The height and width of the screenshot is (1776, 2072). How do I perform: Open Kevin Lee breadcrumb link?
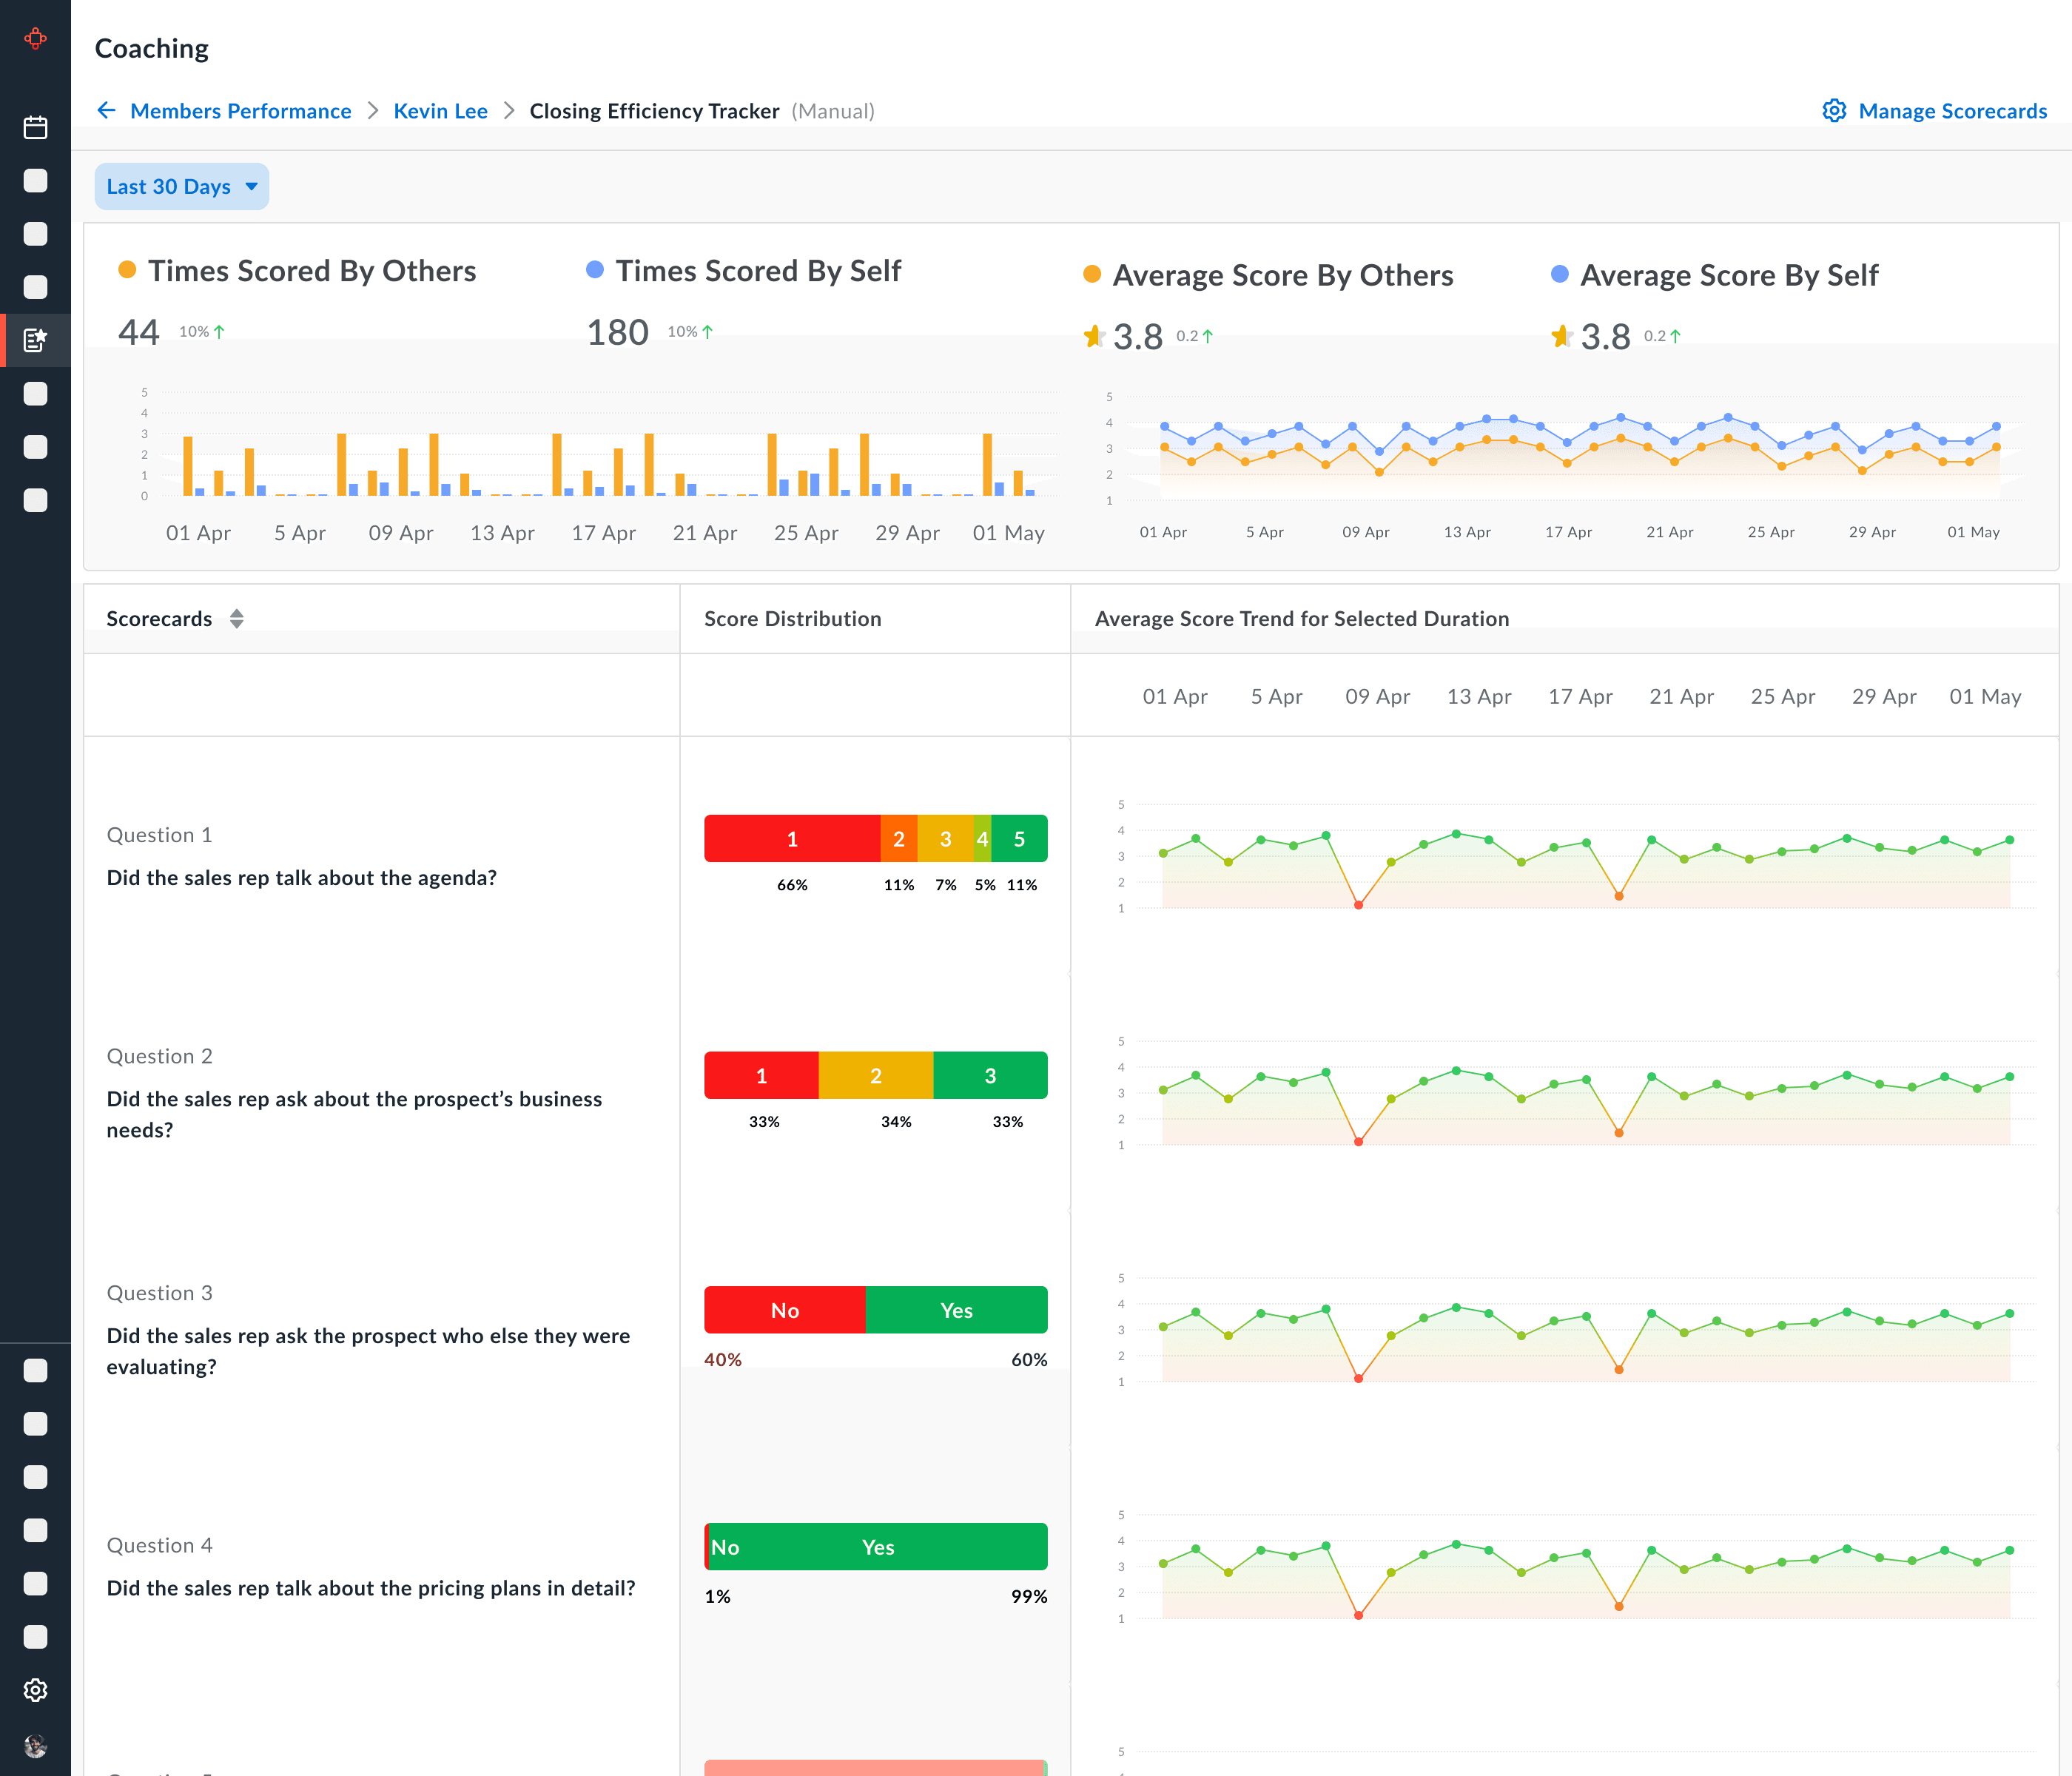tap(440, 111)
